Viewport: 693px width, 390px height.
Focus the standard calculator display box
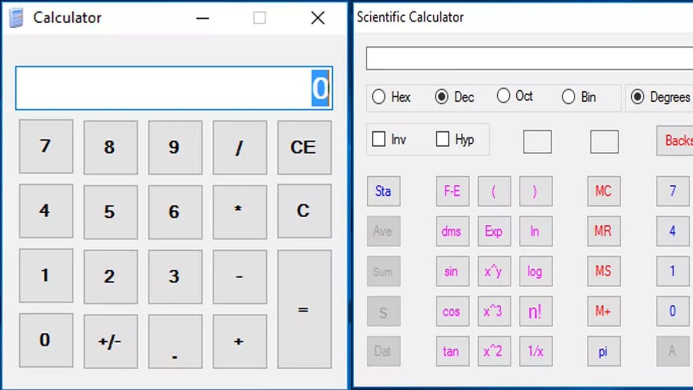click(174, 88)
